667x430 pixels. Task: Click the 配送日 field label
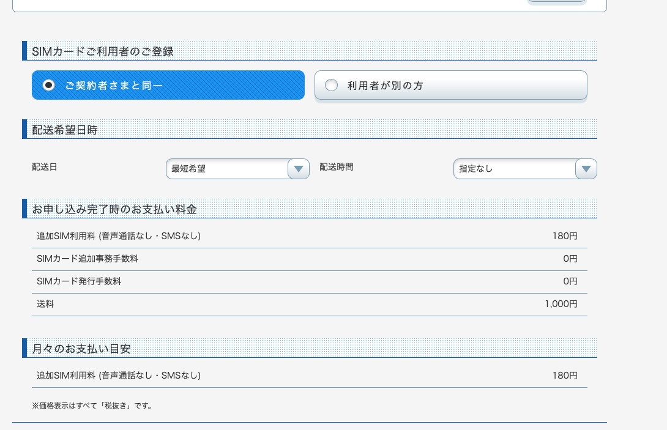click(x=44, y=166)
